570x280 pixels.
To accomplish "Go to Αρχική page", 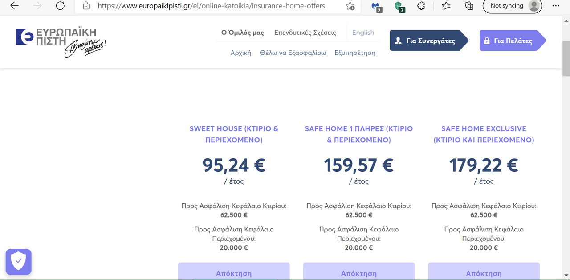I will pos(241,53).
